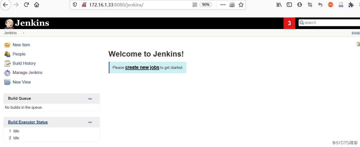360x147 pixels.
Task: Click the New View folder icon
Action: pyautogui.click(x=7, y=82)
